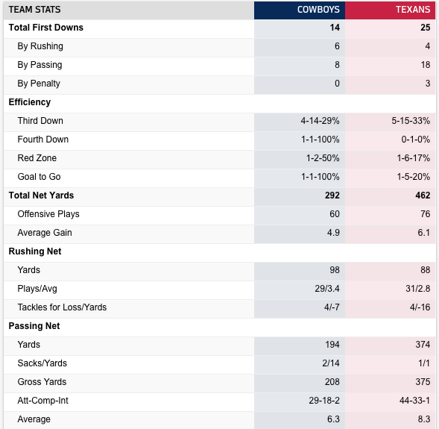
Task: Select the TEAM STATS header label
Action: (x=34, y=10)
